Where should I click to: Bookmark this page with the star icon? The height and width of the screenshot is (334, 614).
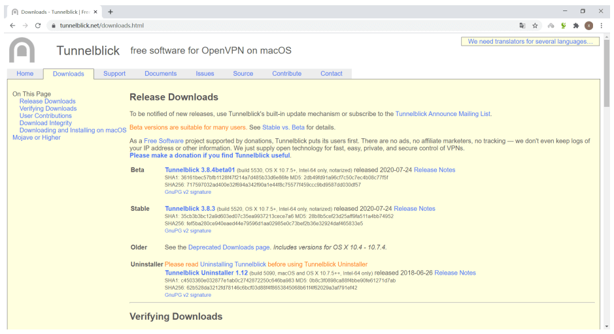point(535,25)
